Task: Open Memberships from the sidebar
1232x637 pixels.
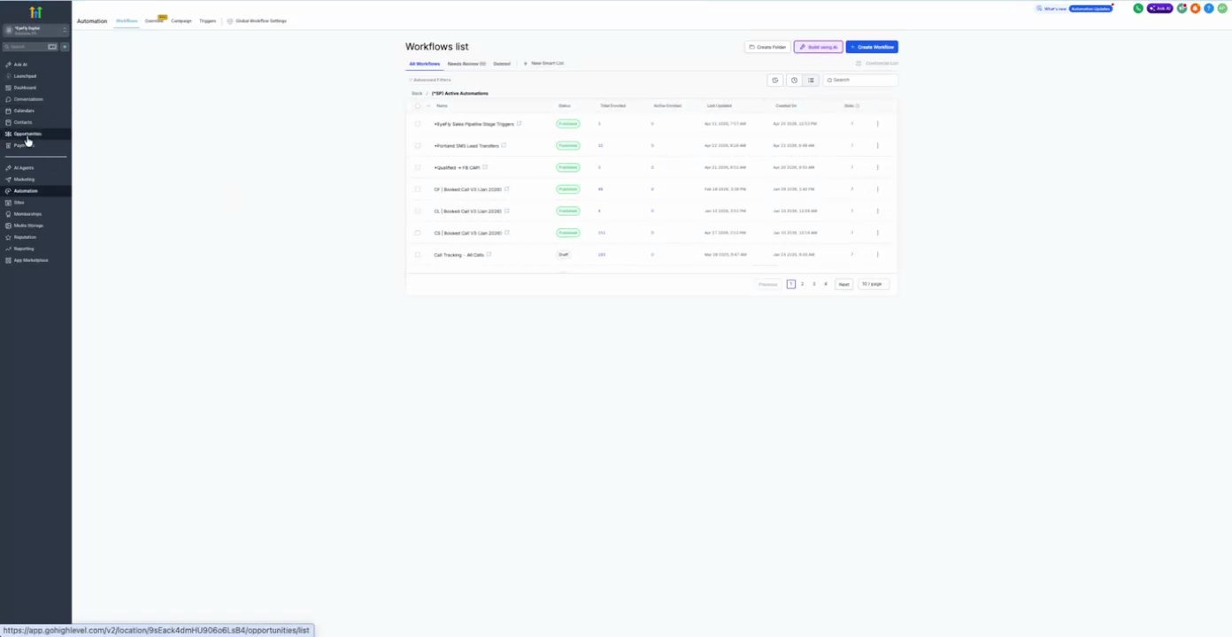Action: click(27, 214)
